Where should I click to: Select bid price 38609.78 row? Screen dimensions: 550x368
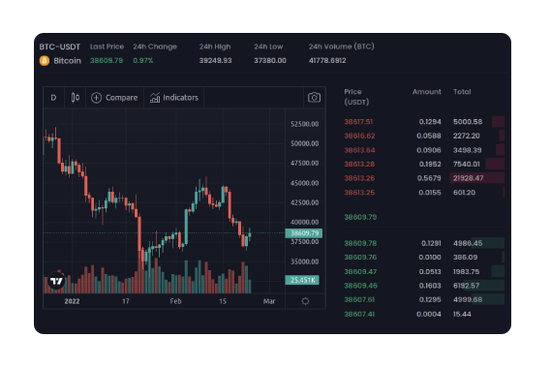point(424,243)
